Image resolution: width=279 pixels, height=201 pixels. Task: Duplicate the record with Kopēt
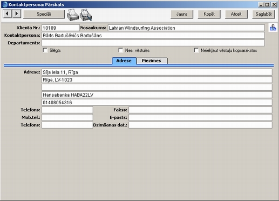point(209,14)
